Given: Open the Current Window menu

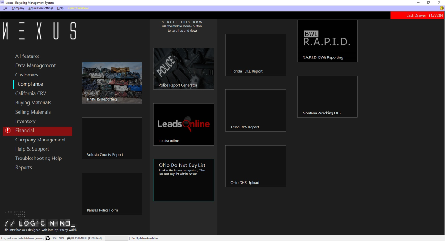Looking at the screenshot, I should coord(78,8).
